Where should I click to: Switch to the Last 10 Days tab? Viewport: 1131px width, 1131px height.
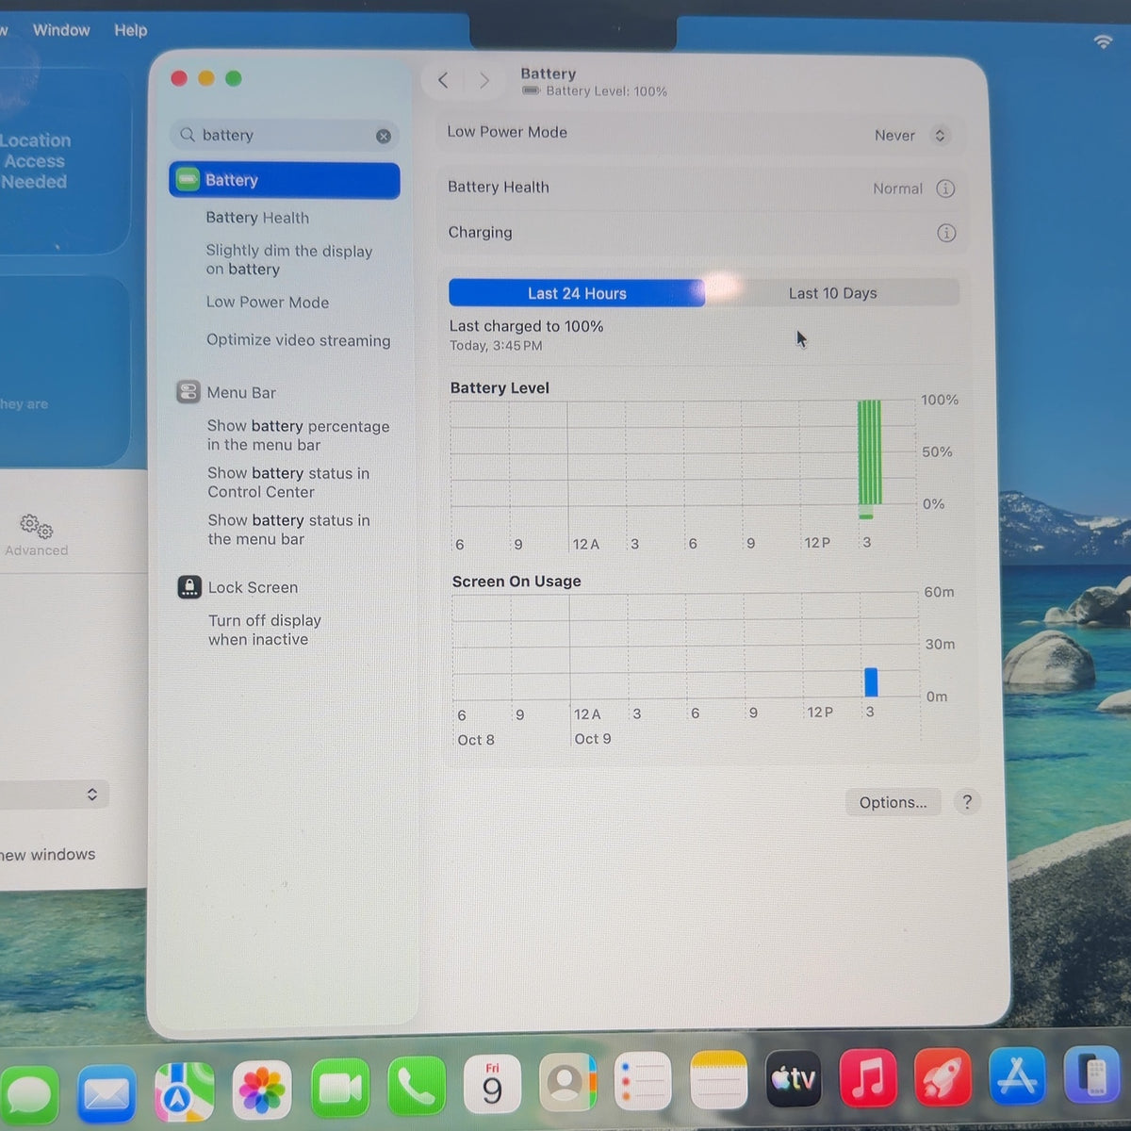click(x=833, y=293)
